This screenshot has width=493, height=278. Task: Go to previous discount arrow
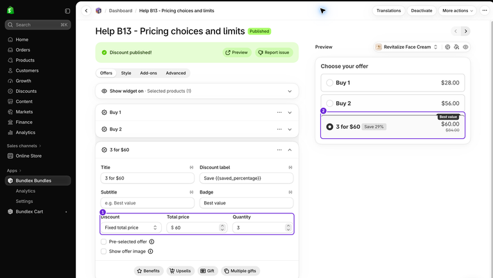coord(456,31)
